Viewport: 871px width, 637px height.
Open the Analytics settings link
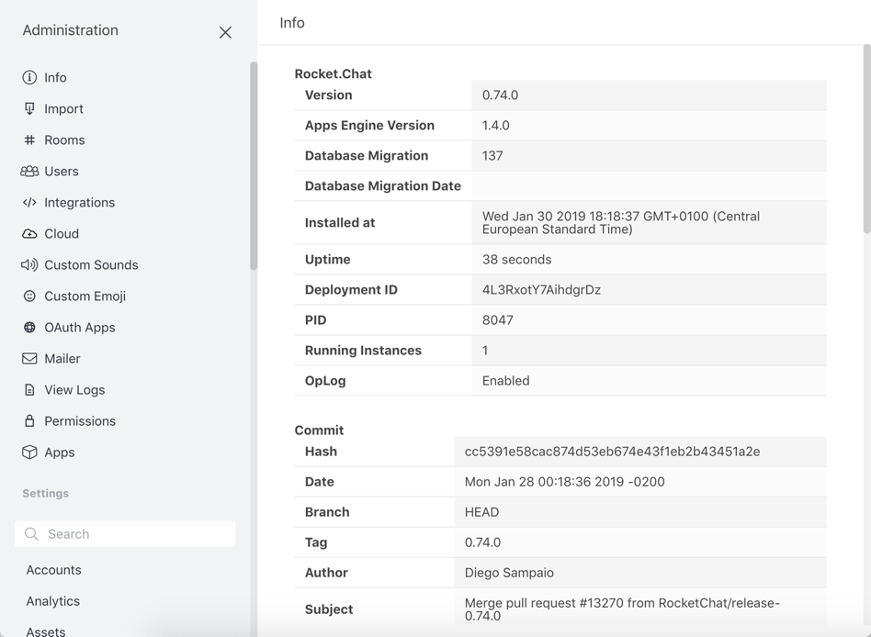[x=52, y=601]
